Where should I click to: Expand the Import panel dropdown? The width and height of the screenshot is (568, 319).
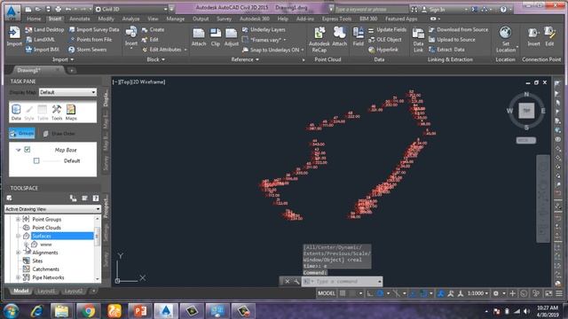point(63,59)
